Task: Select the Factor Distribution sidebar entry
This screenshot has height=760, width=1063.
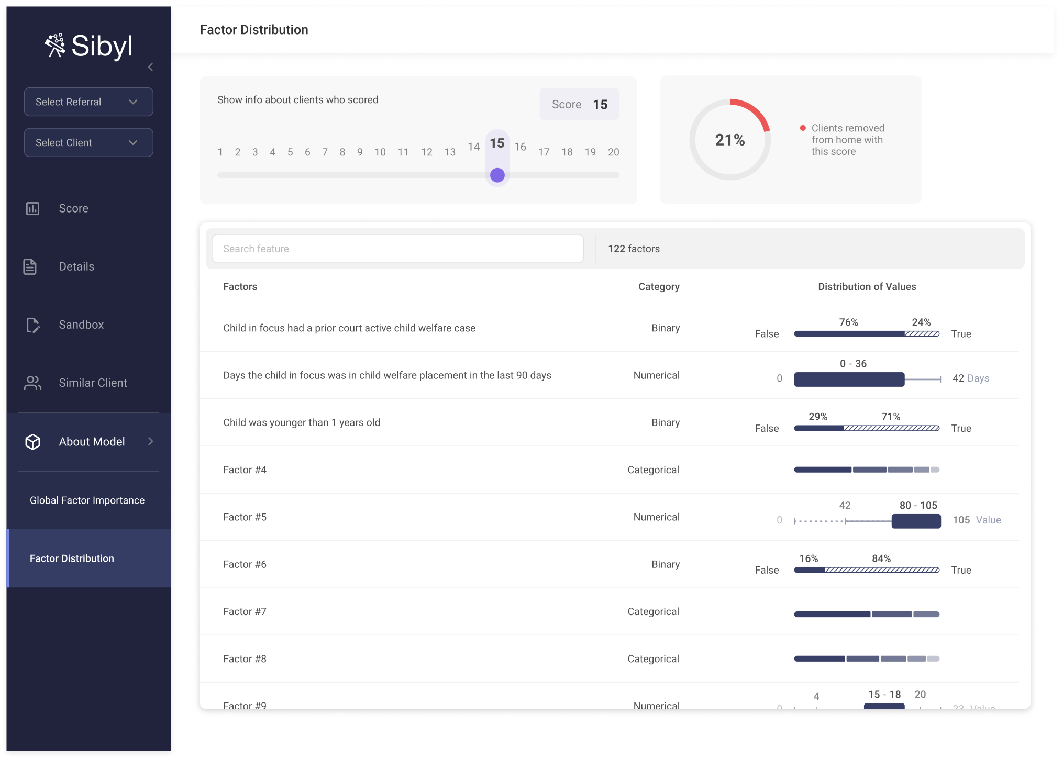Action: tap(88, 558)
